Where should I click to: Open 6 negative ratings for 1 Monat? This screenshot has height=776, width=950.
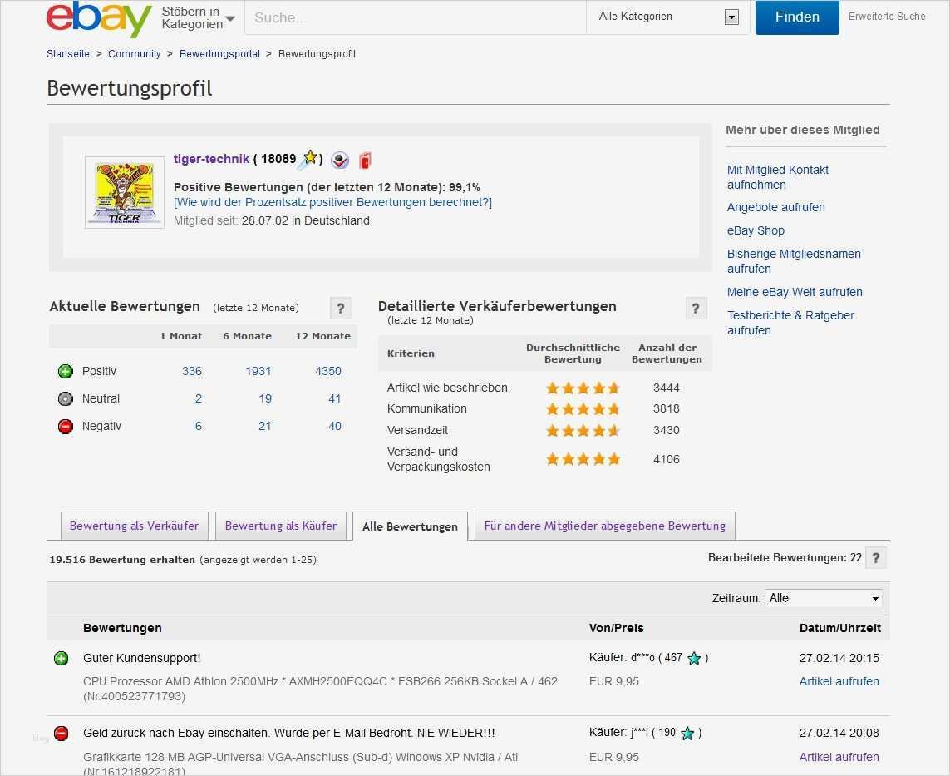(198, 426)
